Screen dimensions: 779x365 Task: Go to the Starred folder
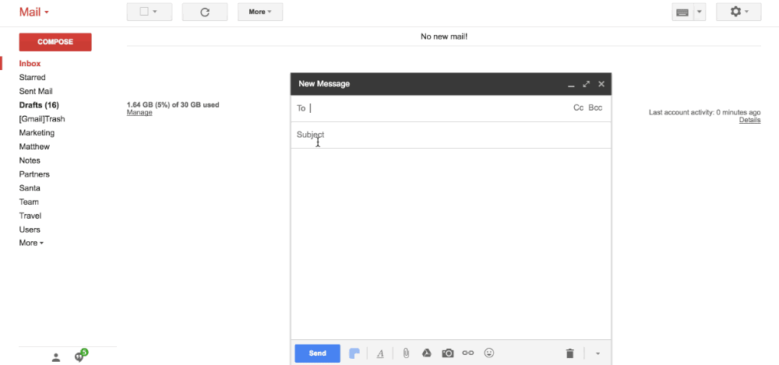32,78
